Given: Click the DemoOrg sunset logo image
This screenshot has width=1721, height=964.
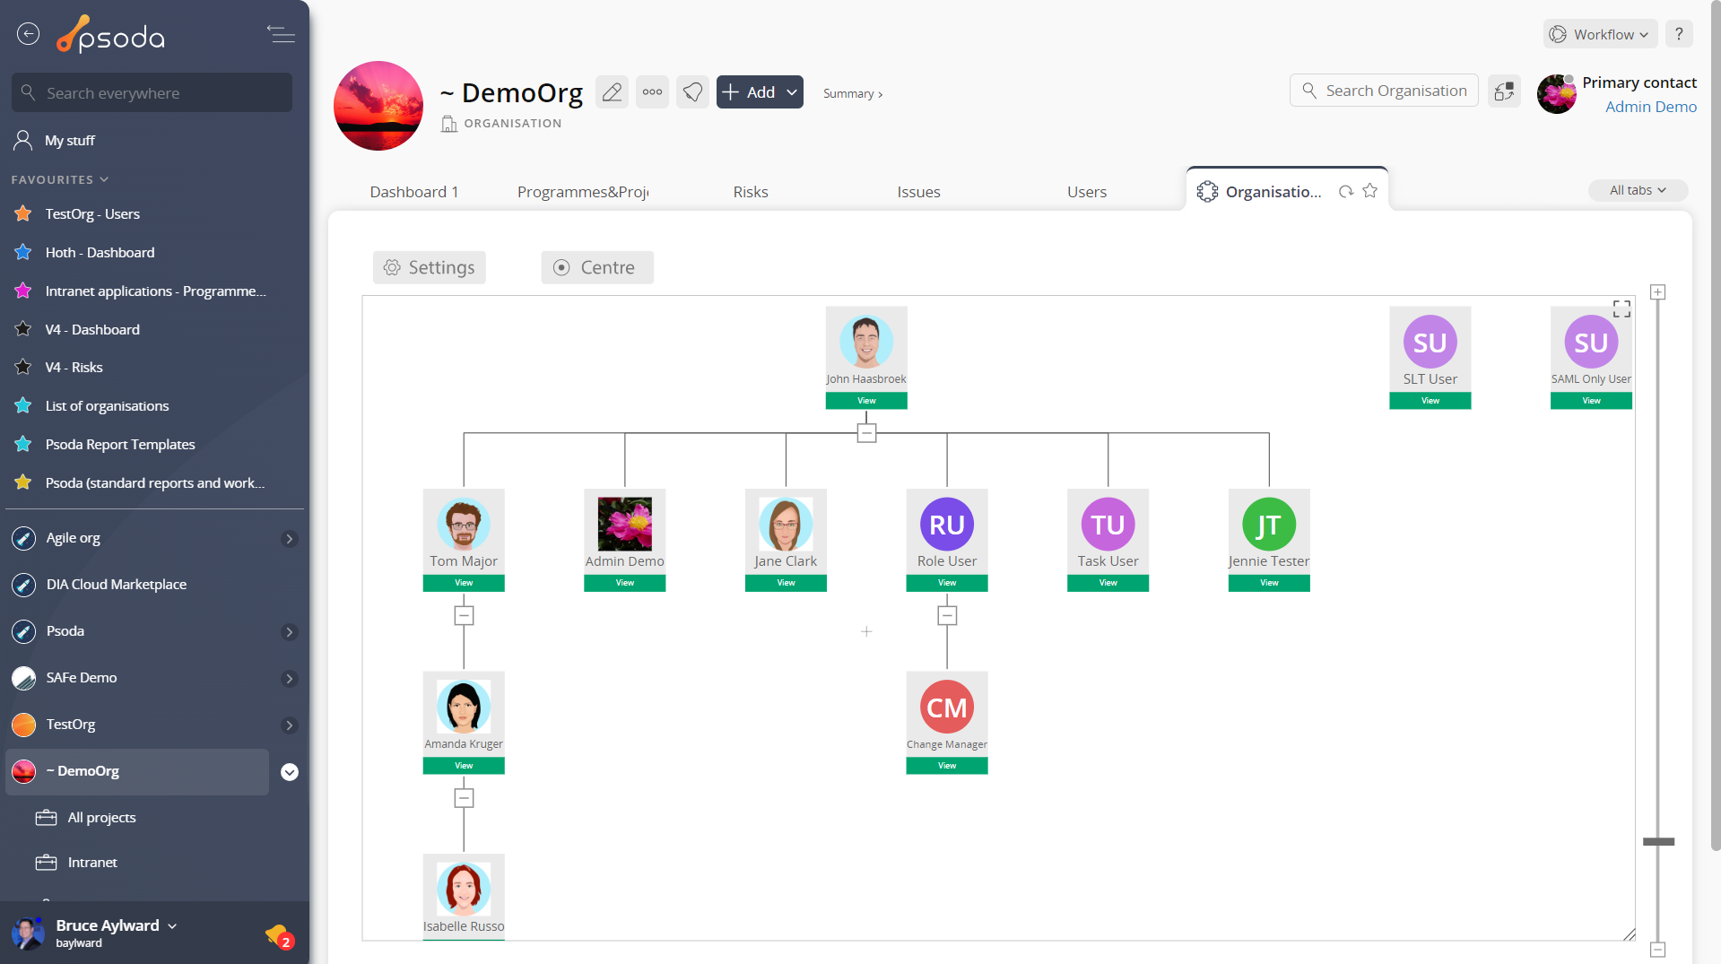Looking at the screenshot, I should click(378, 106).
